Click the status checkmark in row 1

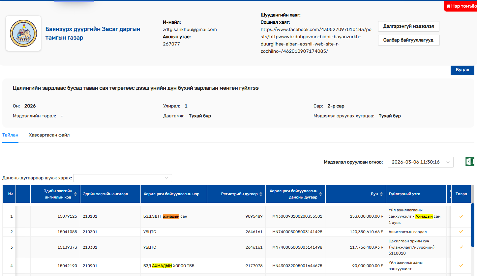461,216
